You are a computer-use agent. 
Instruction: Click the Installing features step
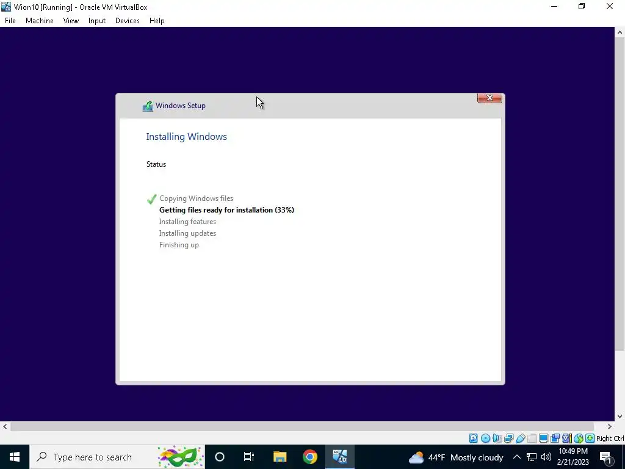187,222
